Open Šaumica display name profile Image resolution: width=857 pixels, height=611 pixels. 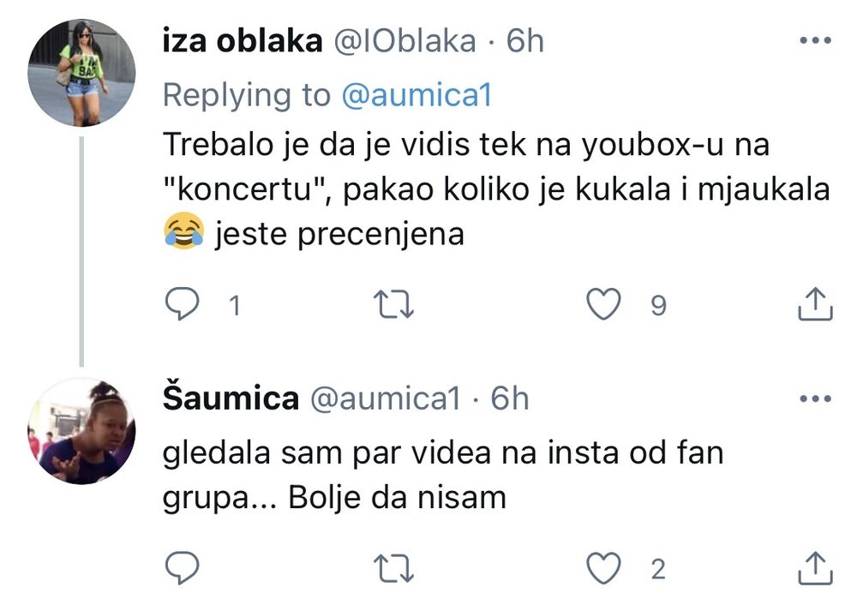pyautogui.click(x=230, y=398)
